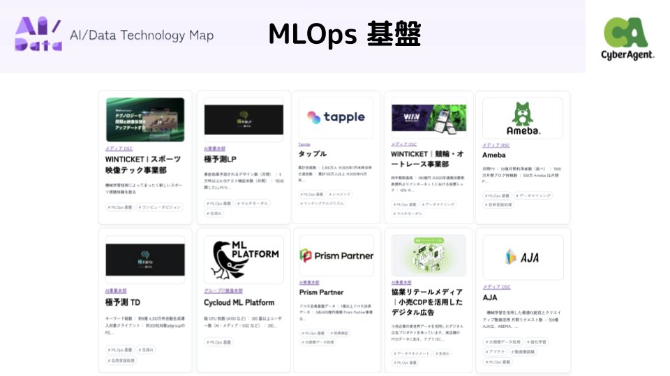Open 協業リテールメディア 小売CDP card title

[427, 301]
